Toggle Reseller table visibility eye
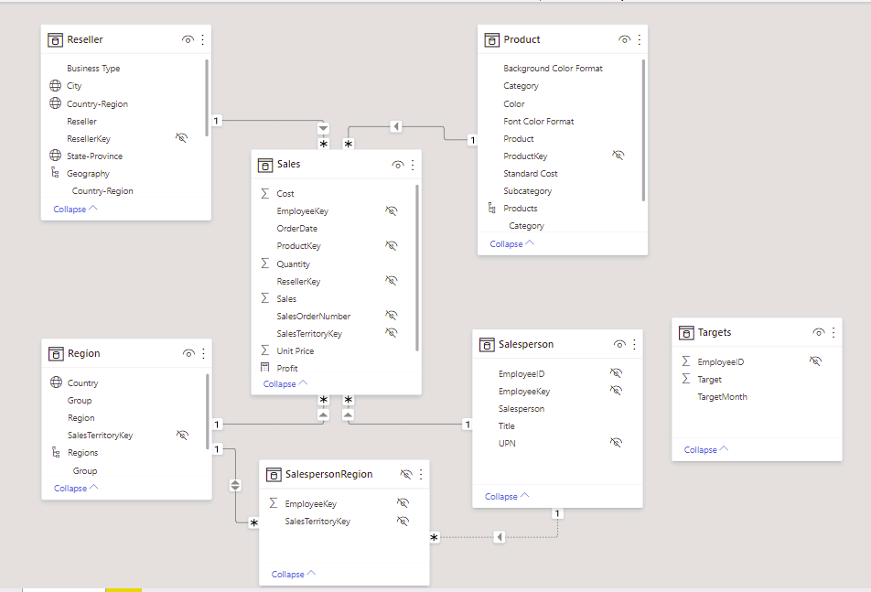This screenshot has width=871, height=592. coord(188,39)
